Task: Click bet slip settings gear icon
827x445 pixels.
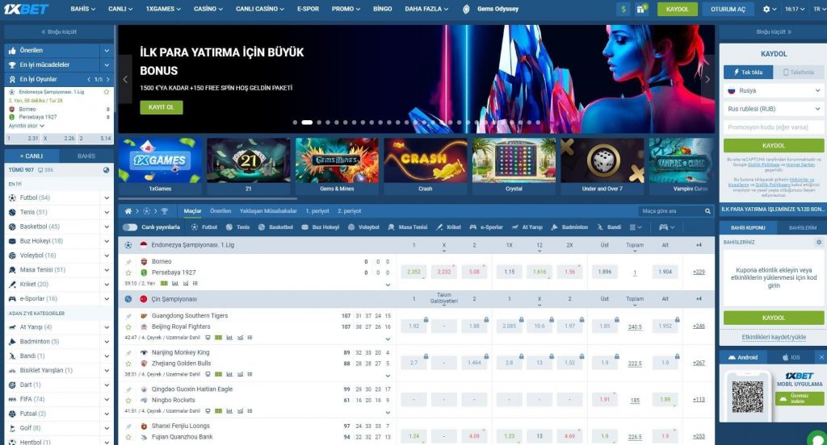Action: (x=819, y=242)
